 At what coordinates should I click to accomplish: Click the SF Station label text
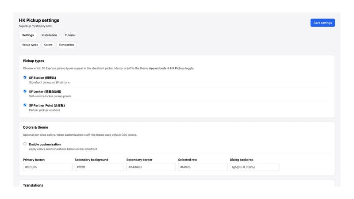click(x=42, y=78)
